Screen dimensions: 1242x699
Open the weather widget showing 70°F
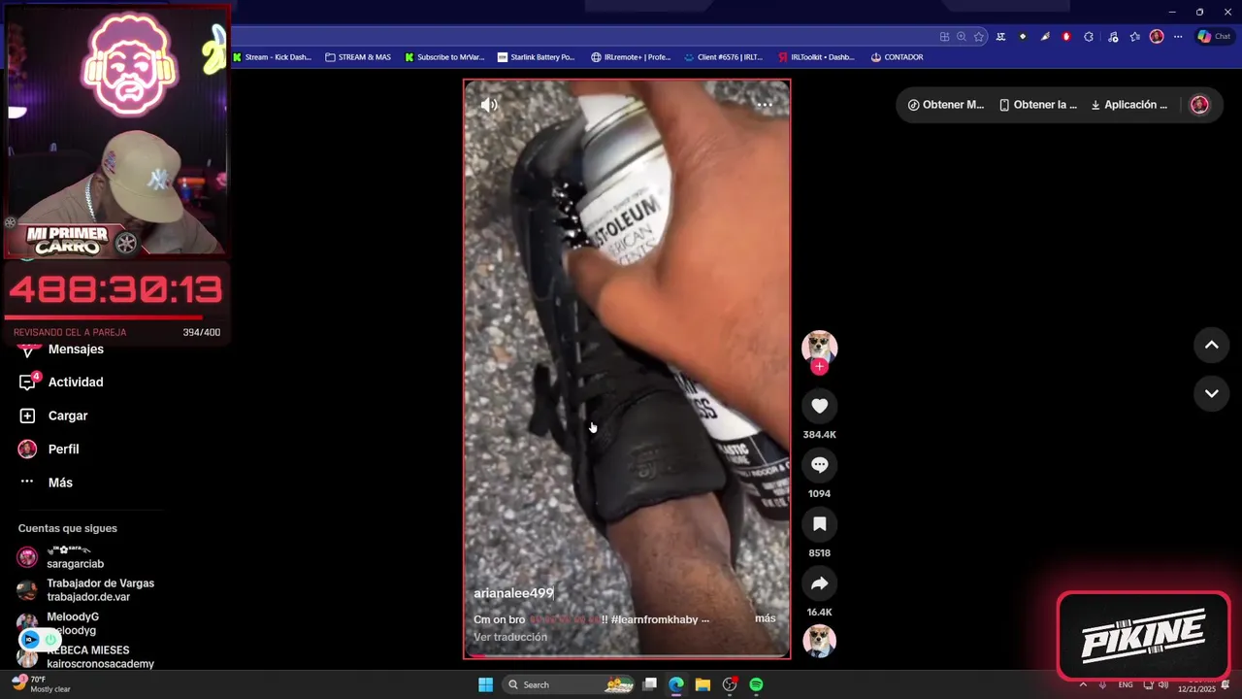[41, 683]
